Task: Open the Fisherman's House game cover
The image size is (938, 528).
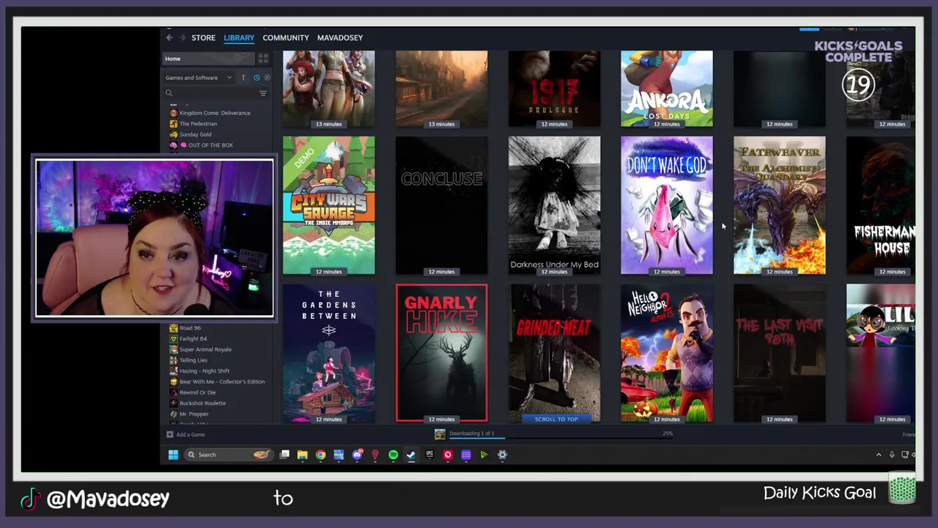Action: coord(881,205)
